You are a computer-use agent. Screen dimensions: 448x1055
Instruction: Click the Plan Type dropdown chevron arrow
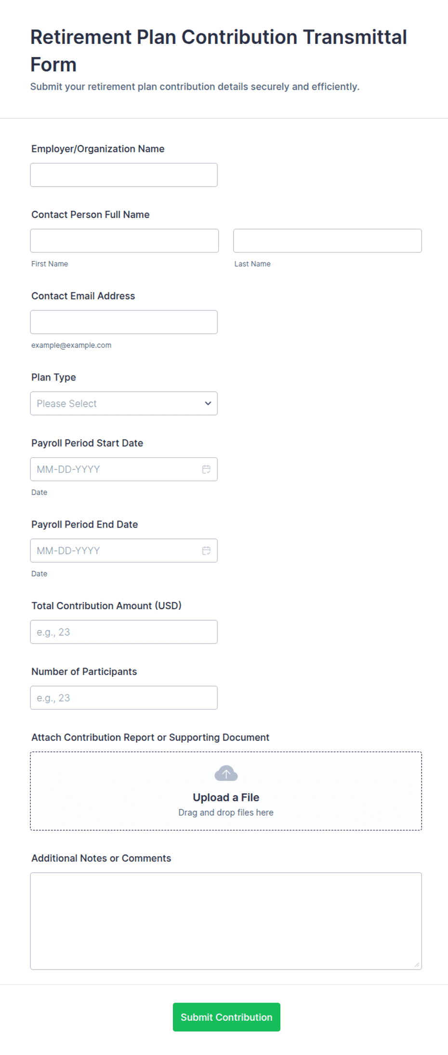208,403
